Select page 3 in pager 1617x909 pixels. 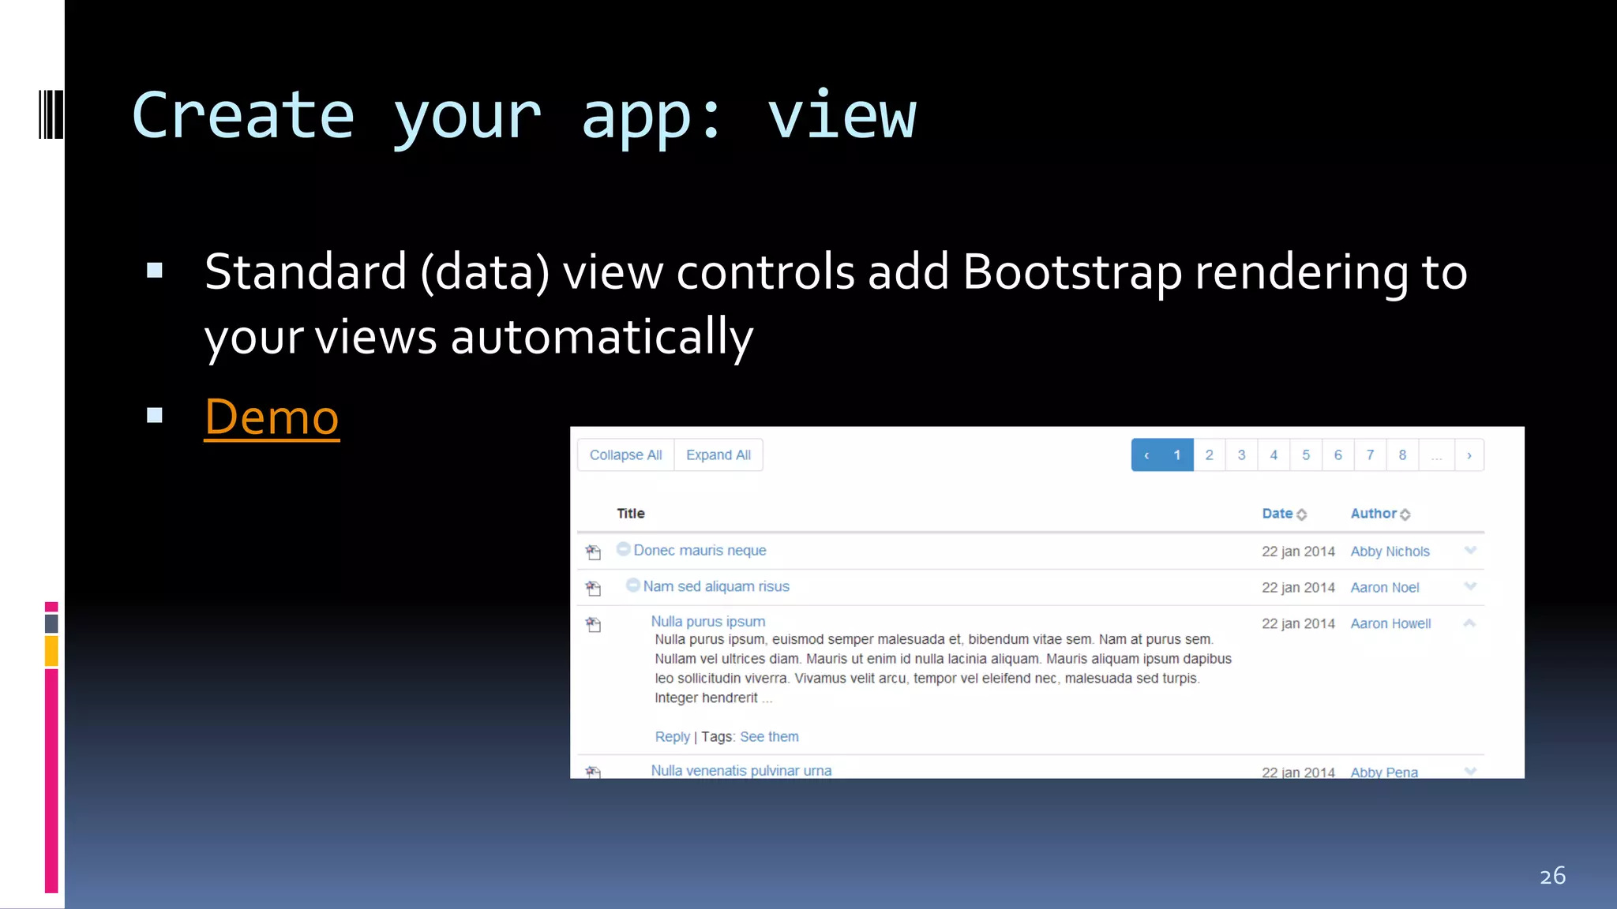point(1242,455)
